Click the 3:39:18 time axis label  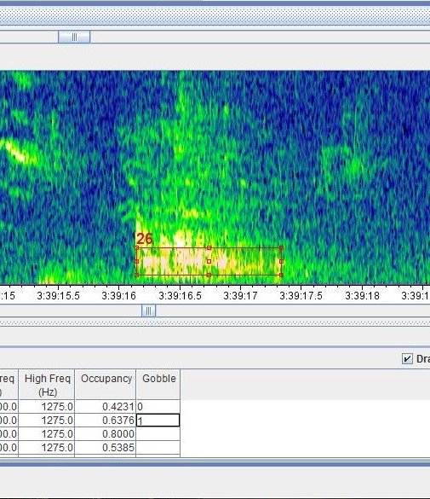pos(362,296)
